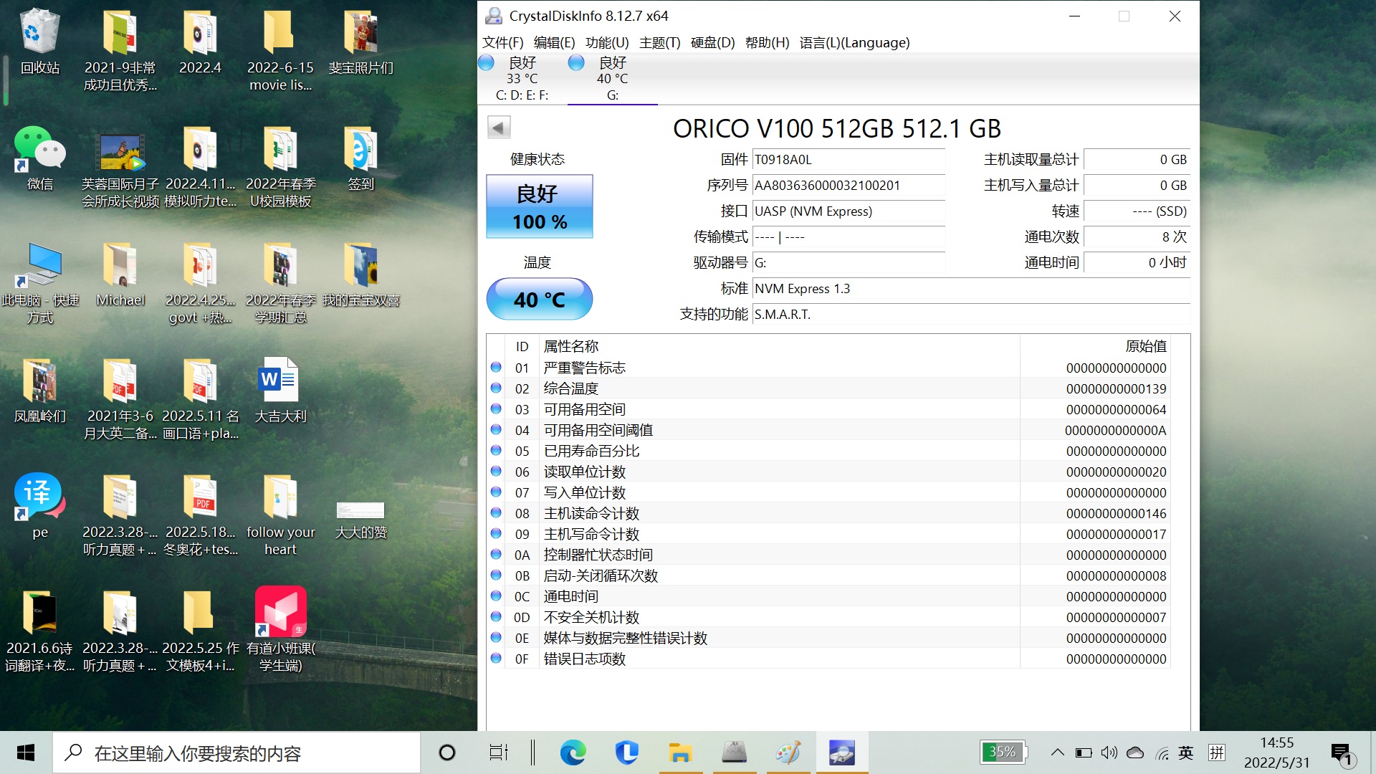Screen dimensions: 1376x774
Task: Select the 大大的赞 file icon
Action: coord(360,520)
